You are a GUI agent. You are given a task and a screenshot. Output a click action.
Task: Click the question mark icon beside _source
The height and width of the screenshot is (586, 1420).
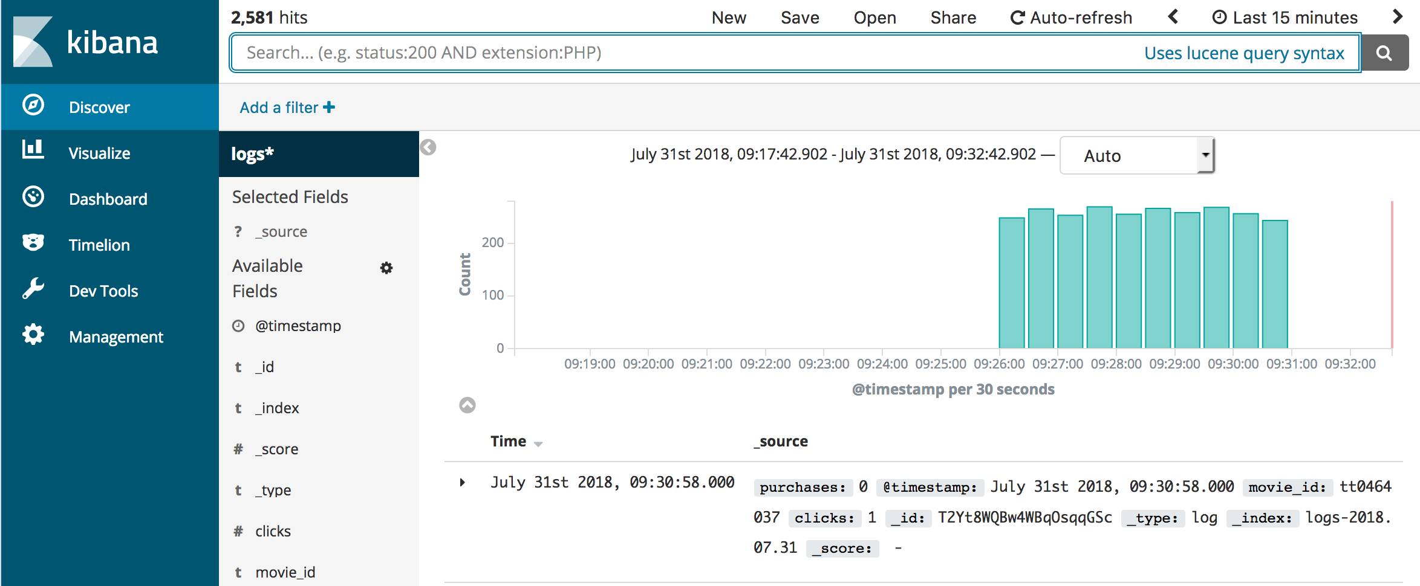coord(238,232)
